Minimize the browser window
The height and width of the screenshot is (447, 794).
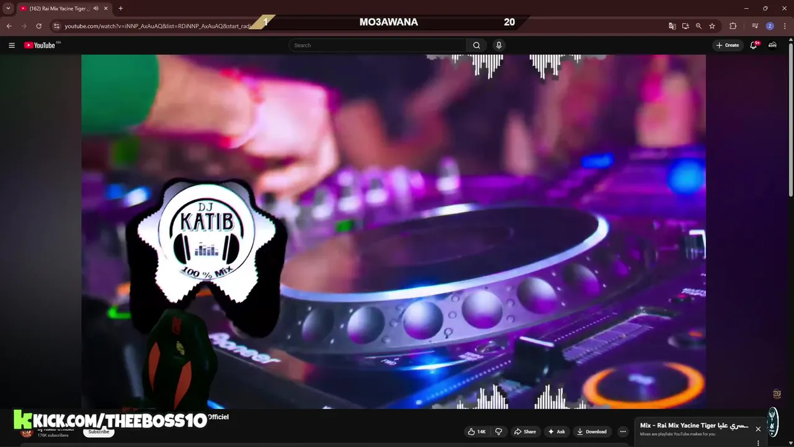point(747,8)
